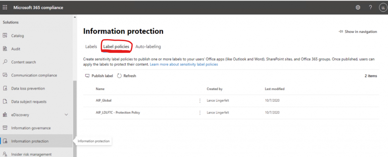Click the 10/7/2020 date for AIP_LDLFTC
The height and width of the screenshot is (157, 388).
tap(272, 113)
